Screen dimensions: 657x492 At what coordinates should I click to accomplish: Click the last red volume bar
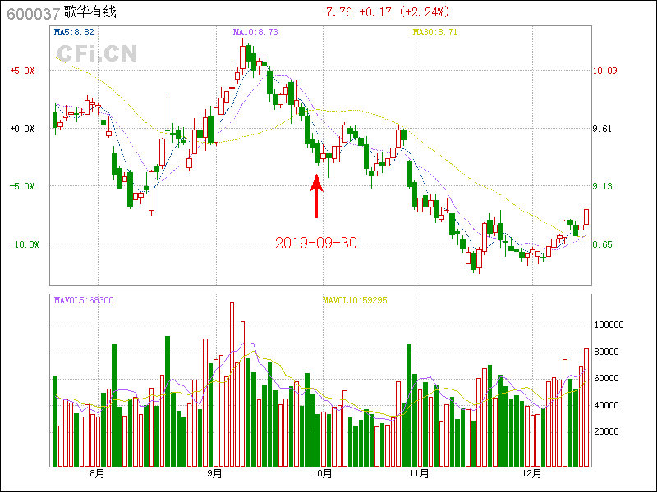[586, 408]
